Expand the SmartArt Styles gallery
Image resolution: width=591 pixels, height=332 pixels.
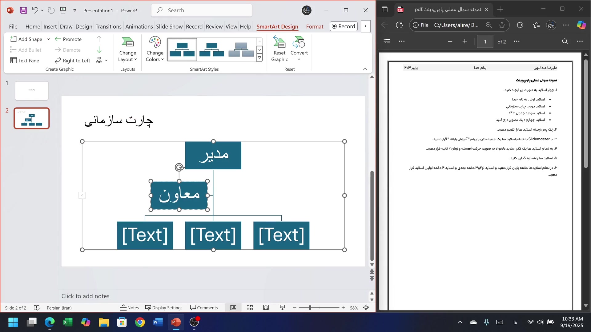(x=259, y=58)
